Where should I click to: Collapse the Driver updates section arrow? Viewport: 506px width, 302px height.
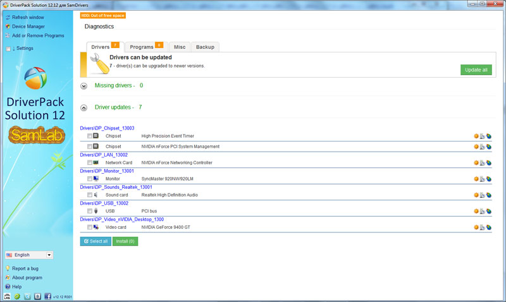[x=84, y=107]
